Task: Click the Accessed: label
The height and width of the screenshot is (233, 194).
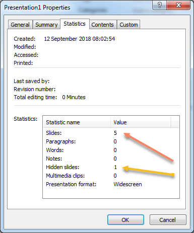Action: tap(26, 55)
